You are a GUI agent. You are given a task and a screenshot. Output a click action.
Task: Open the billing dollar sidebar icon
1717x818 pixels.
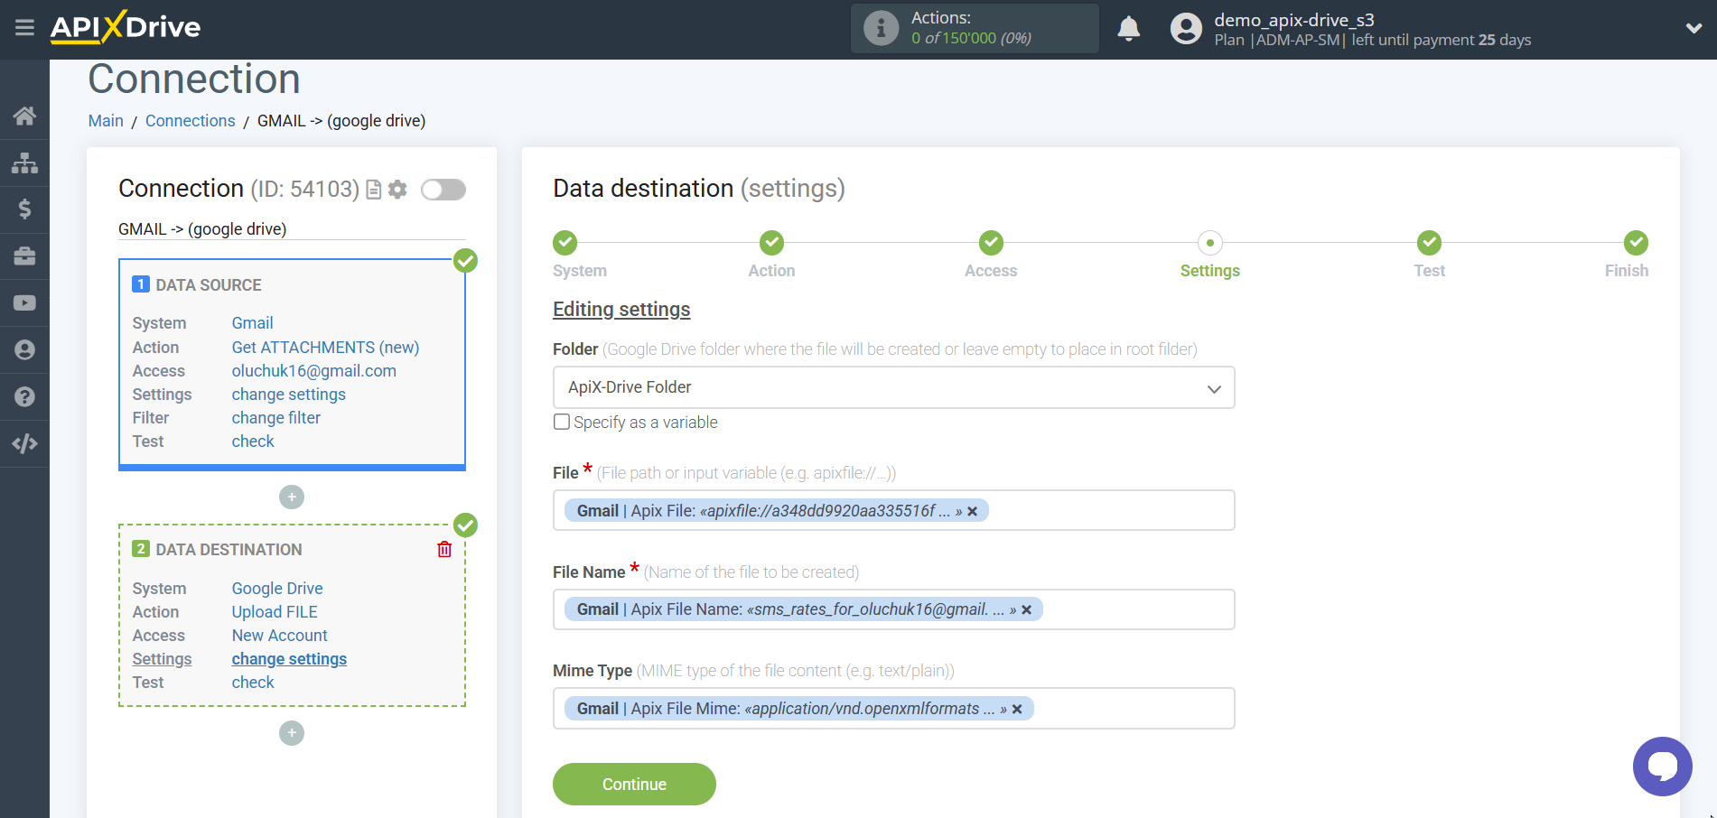click(24, 209)
